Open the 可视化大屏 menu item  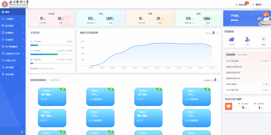[x=13, y=61]
